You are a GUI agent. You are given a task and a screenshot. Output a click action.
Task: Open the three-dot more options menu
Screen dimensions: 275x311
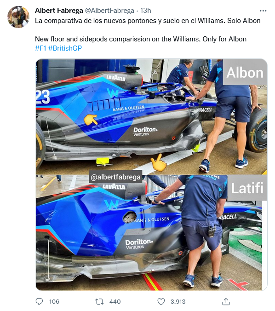263,11
